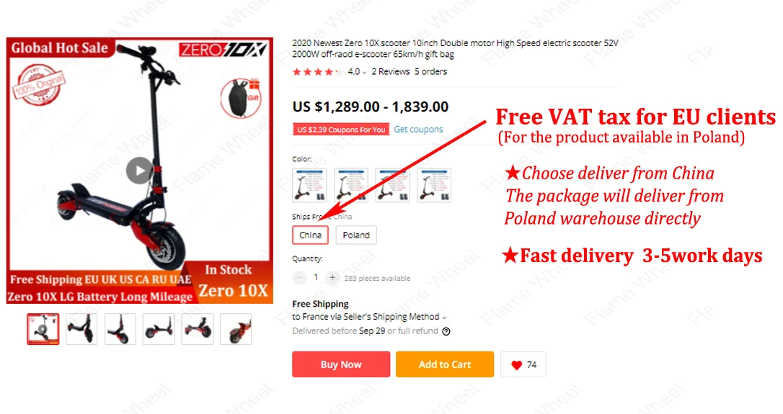Decrease quantity with the minus button
Screen dimensions: 783x414
299,277
